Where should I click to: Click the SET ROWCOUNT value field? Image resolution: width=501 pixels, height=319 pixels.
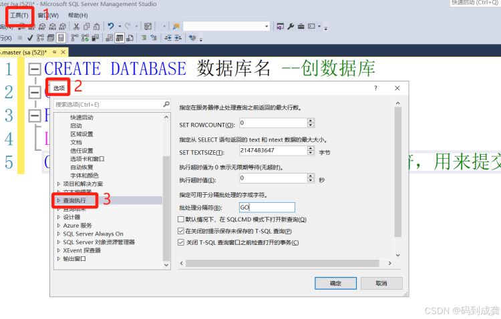pyautogui.click(x=273, y=123)
